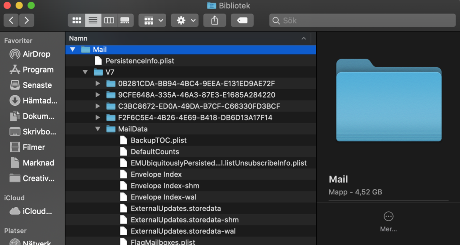Image resolution: width=460 pixels, height=245 pixels.
Task: Select the V7 folder icon
Action: tap(98, 72)
